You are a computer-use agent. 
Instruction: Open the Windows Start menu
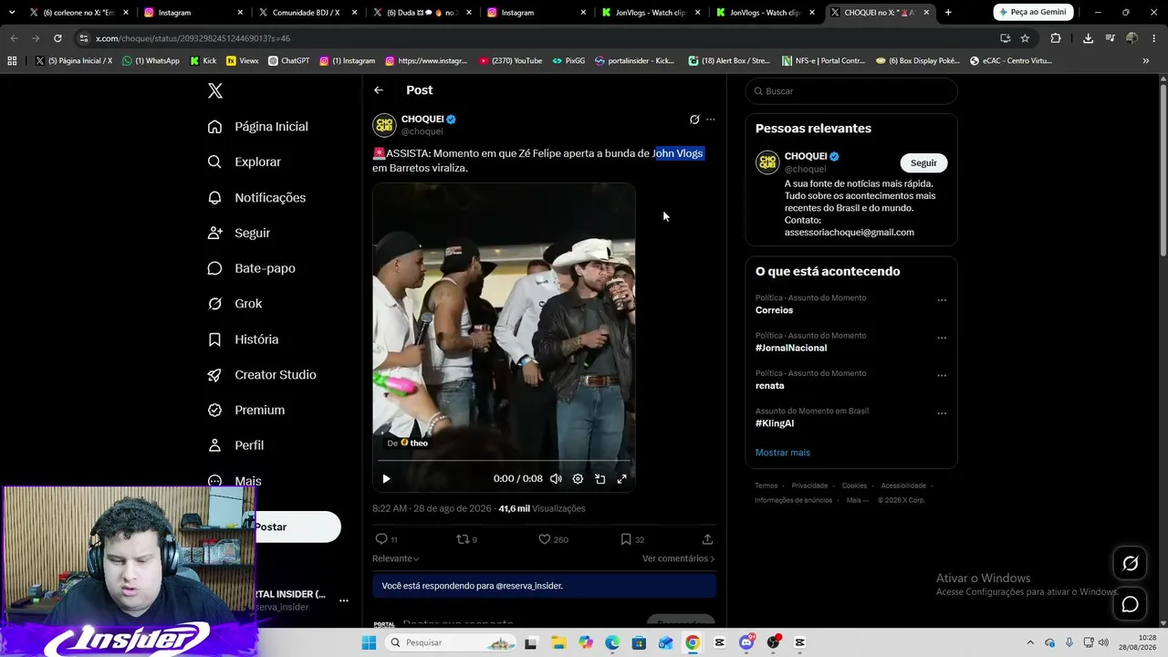pyautogui.click(x=369, y=642)
